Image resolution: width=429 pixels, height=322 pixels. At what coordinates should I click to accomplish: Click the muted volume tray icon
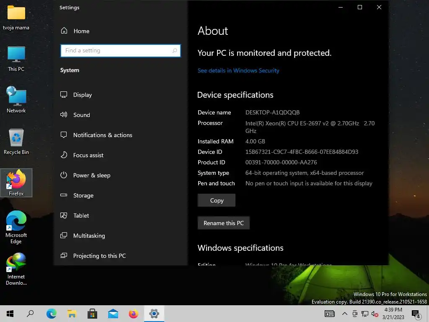[x=375, y=314]
